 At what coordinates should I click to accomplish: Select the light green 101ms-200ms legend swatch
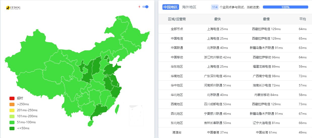click(12, 116)
